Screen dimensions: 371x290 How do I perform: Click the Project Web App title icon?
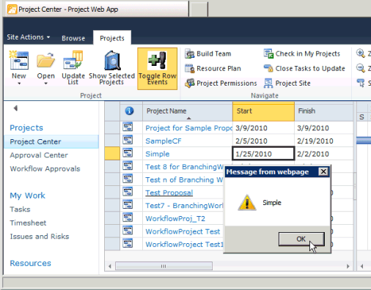click(x=12, y=10)
